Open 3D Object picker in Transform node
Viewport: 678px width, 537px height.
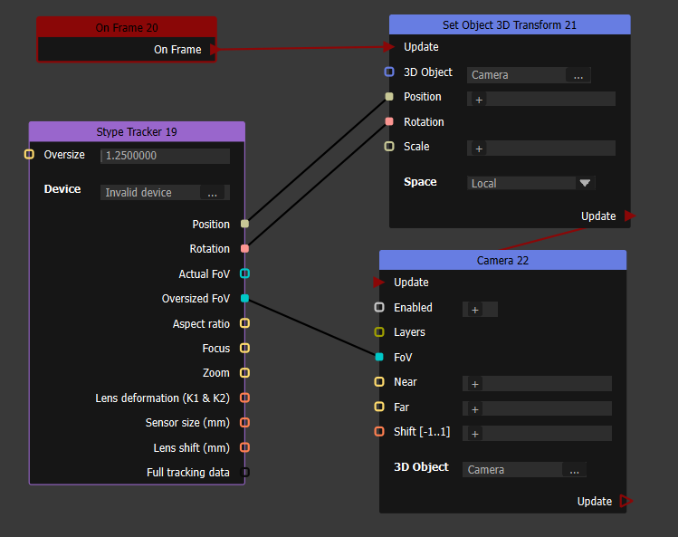pyautogui.click(x=578, y=76)
